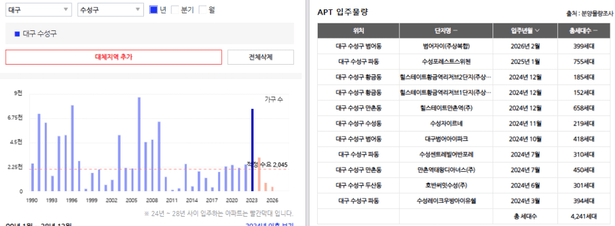Viewport: 615px width, 226px height.
Task: Click 힐스테이트황금역리저브1단지 row name
Action: point(446,93)
